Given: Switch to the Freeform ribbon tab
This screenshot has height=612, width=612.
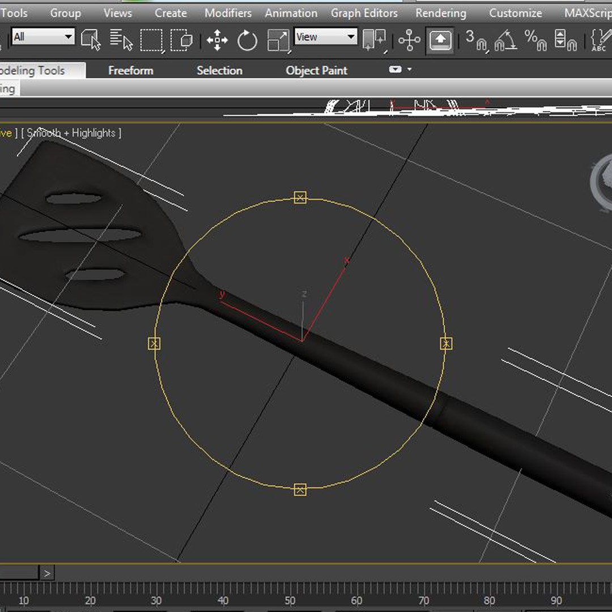Looking at the screenshot, I should 131,70.
